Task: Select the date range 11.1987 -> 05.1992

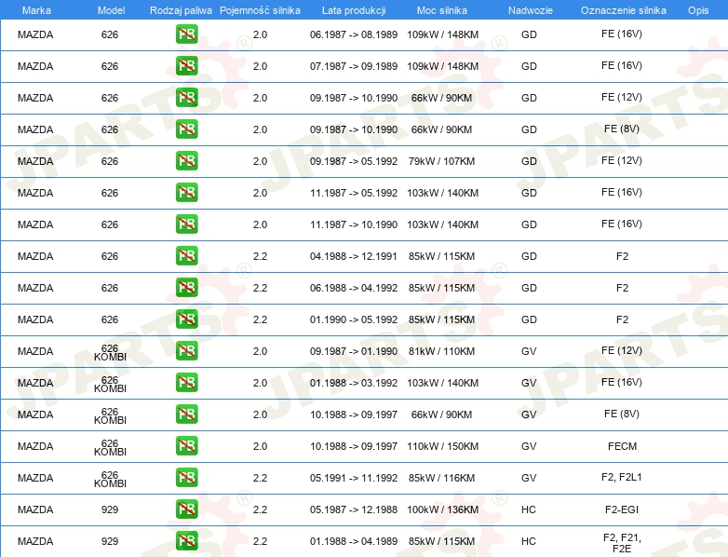Action: (x=354, y=193)
